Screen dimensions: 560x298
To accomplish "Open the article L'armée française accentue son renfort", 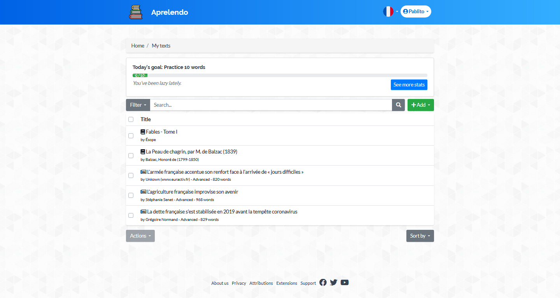I will coord(226,172).
